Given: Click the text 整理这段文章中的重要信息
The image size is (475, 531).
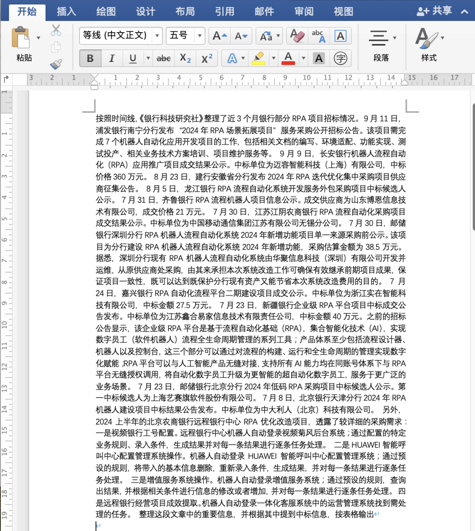Looking at the screenshot, I should 186,514.
